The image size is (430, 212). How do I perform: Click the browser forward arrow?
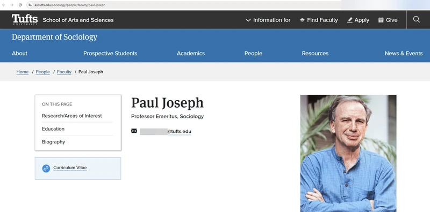pos(12,5)
